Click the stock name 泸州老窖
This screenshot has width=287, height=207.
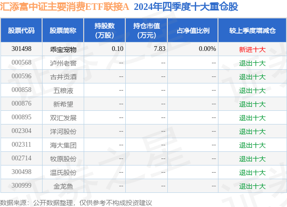[x=63, y=63]
